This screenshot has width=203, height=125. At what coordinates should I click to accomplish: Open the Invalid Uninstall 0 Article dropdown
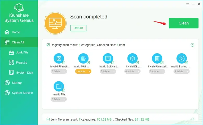click(x=157, y=71)
